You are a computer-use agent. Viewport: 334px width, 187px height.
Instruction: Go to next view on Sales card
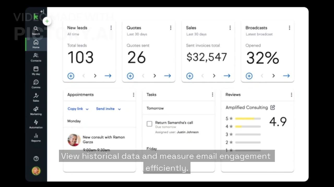click(214, 76)
